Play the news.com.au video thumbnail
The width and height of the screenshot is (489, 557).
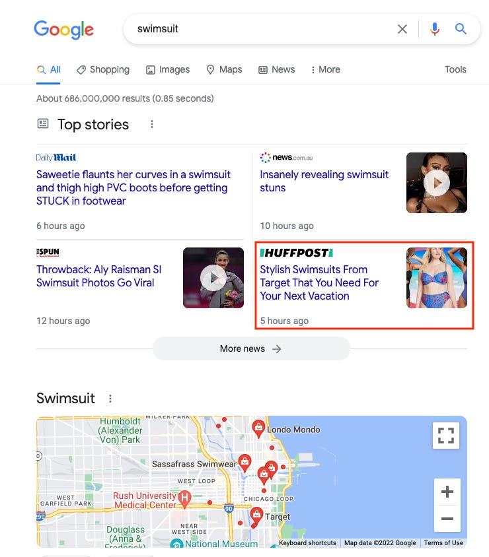pyautogui.click(x=437, y=183)
